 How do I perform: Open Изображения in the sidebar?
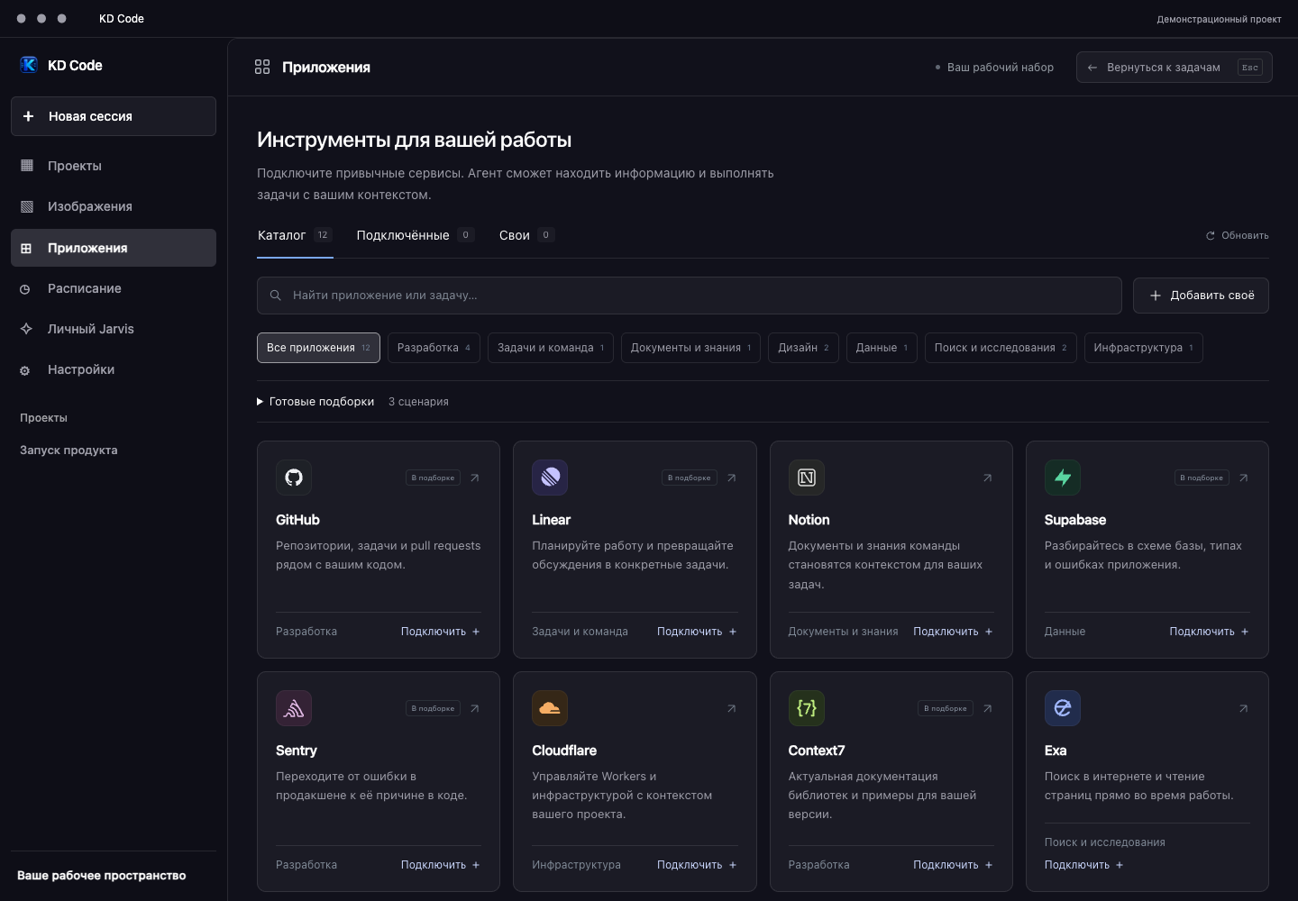[x=114, y=206]
